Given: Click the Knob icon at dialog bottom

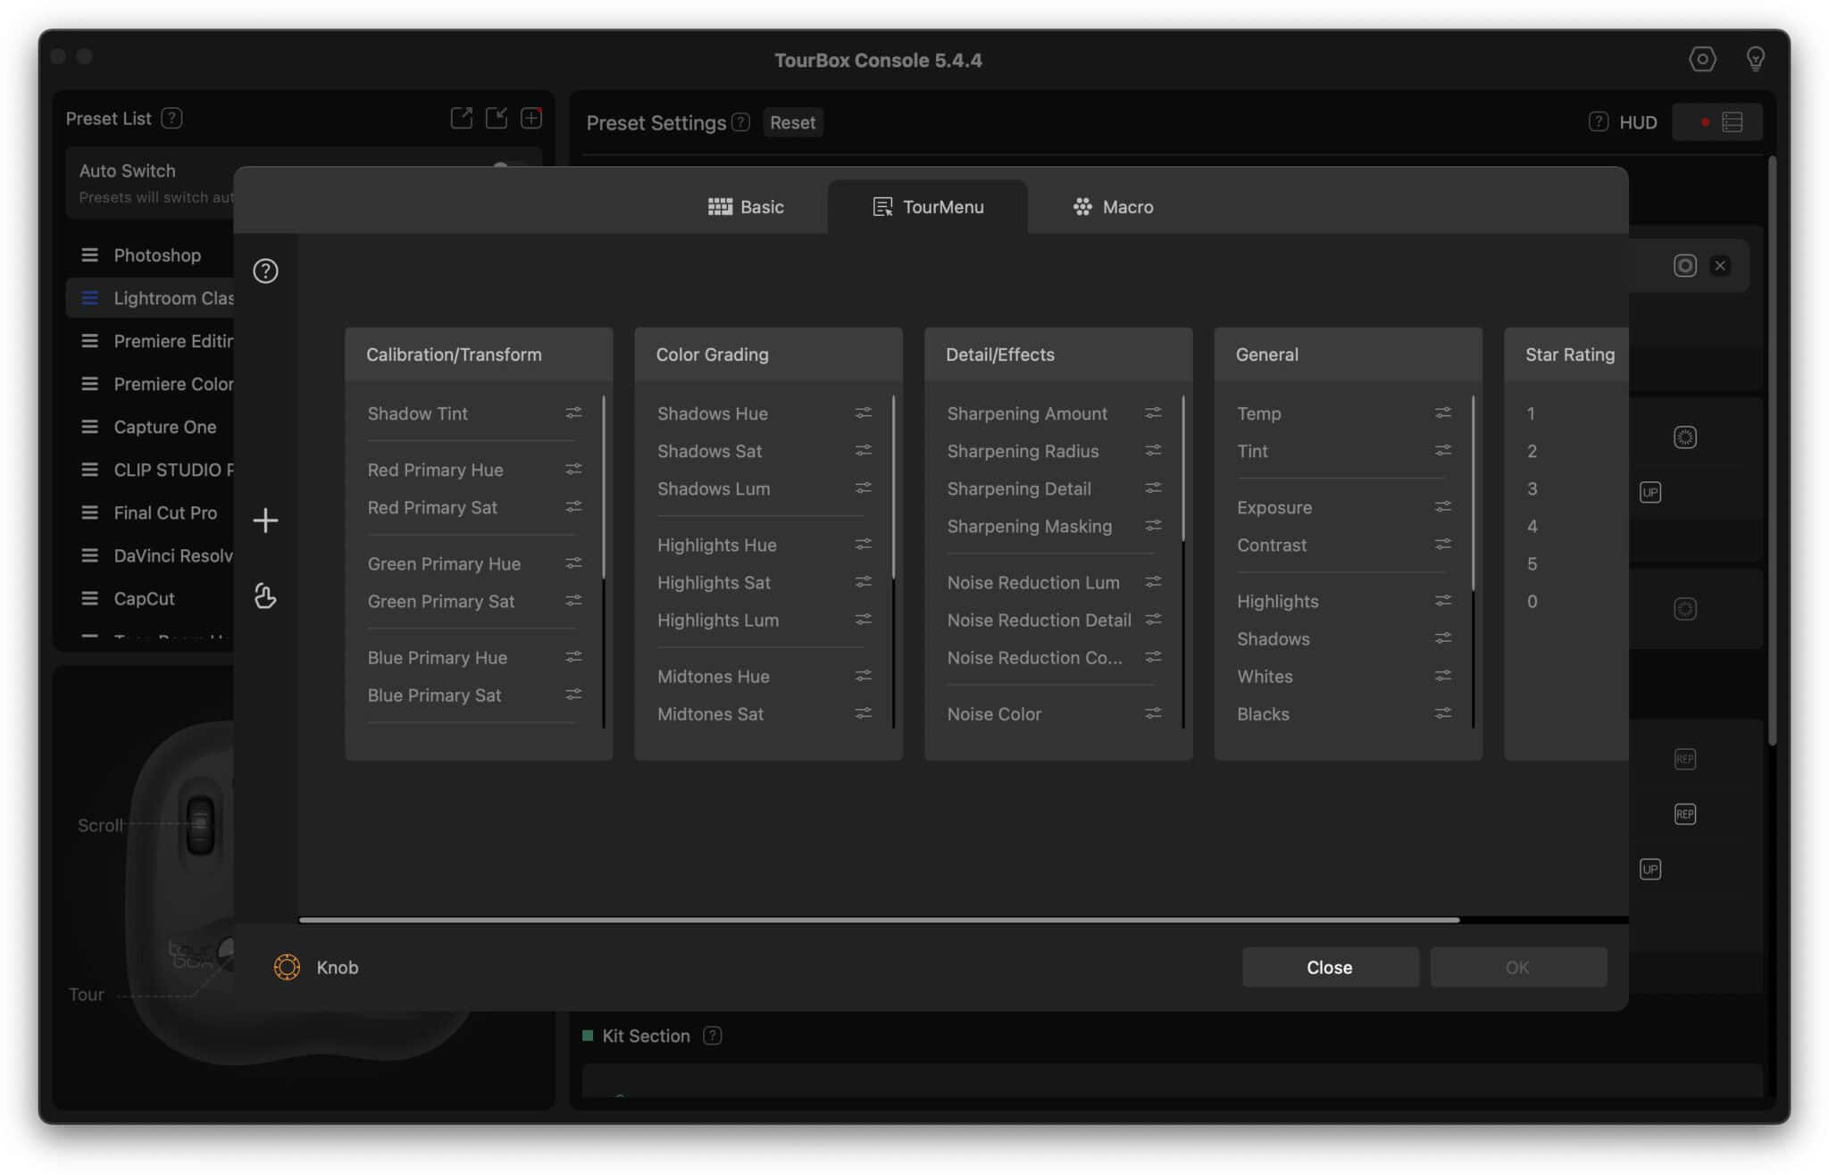Looking at the screenshot, I should 286,967.
